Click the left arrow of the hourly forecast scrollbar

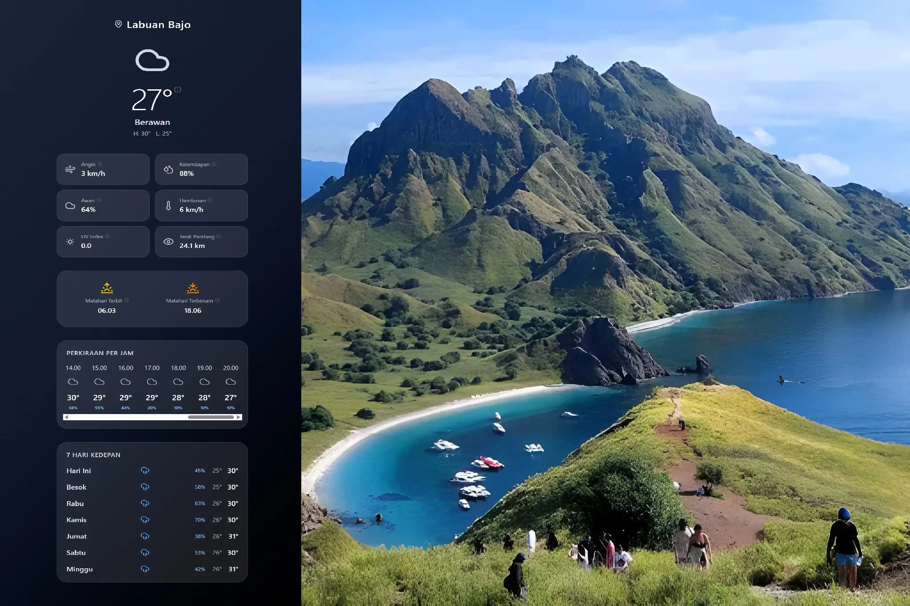(x=67, y=417)
